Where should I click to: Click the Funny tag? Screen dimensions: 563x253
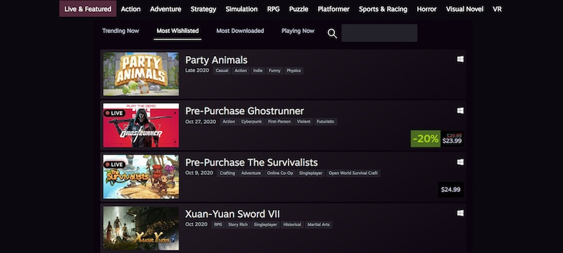pos(274,70)
